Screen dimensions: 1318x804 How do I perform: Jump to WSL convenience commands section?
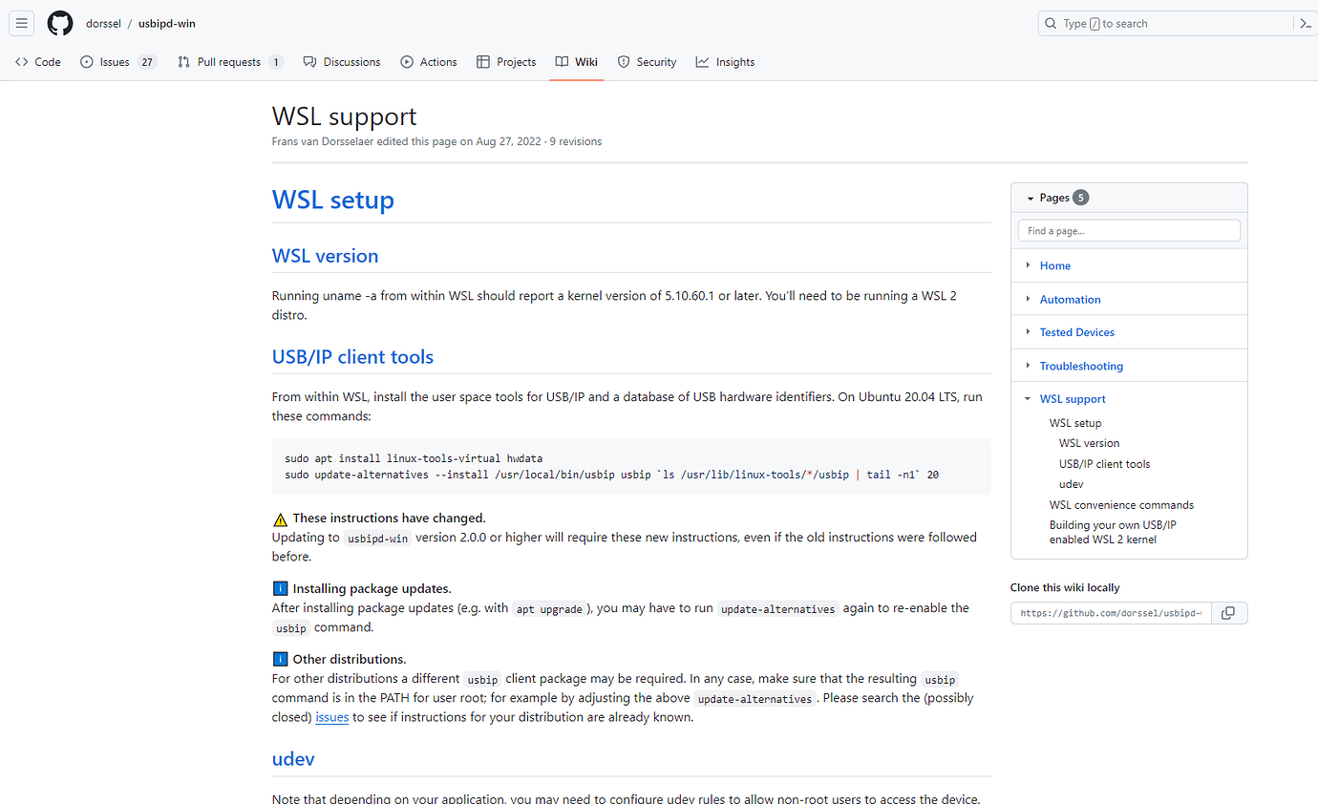(1121, 505)
